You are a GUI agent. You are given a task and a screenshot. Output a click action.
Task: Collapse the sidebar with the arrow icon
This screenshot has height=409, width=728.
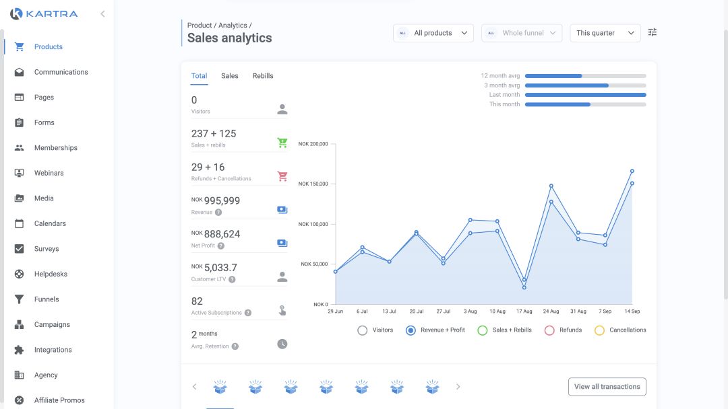click(x=102, y=13)
